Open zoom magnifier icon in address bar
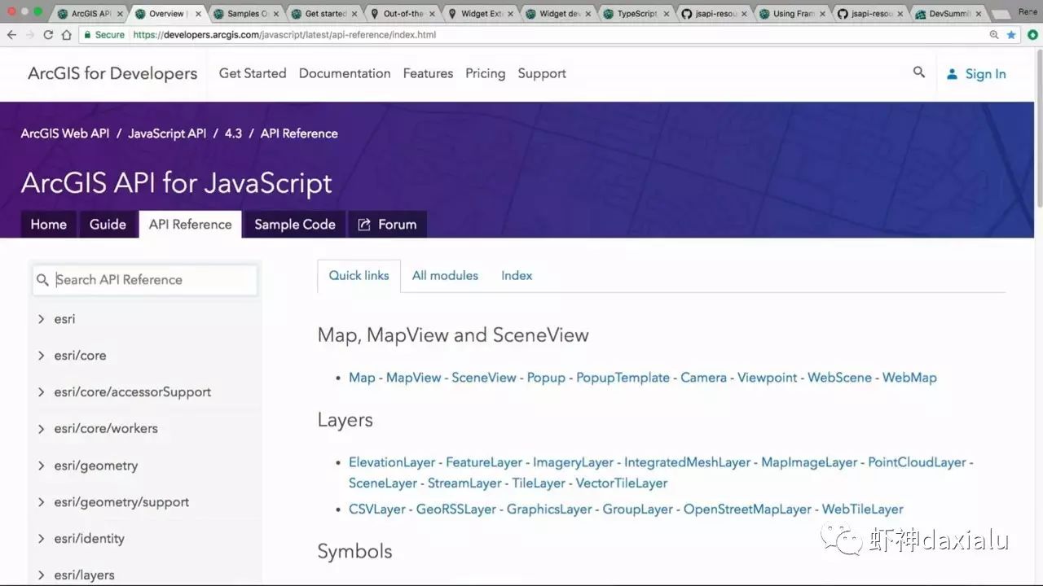The image size is (1043, 586). click(994, 35)
